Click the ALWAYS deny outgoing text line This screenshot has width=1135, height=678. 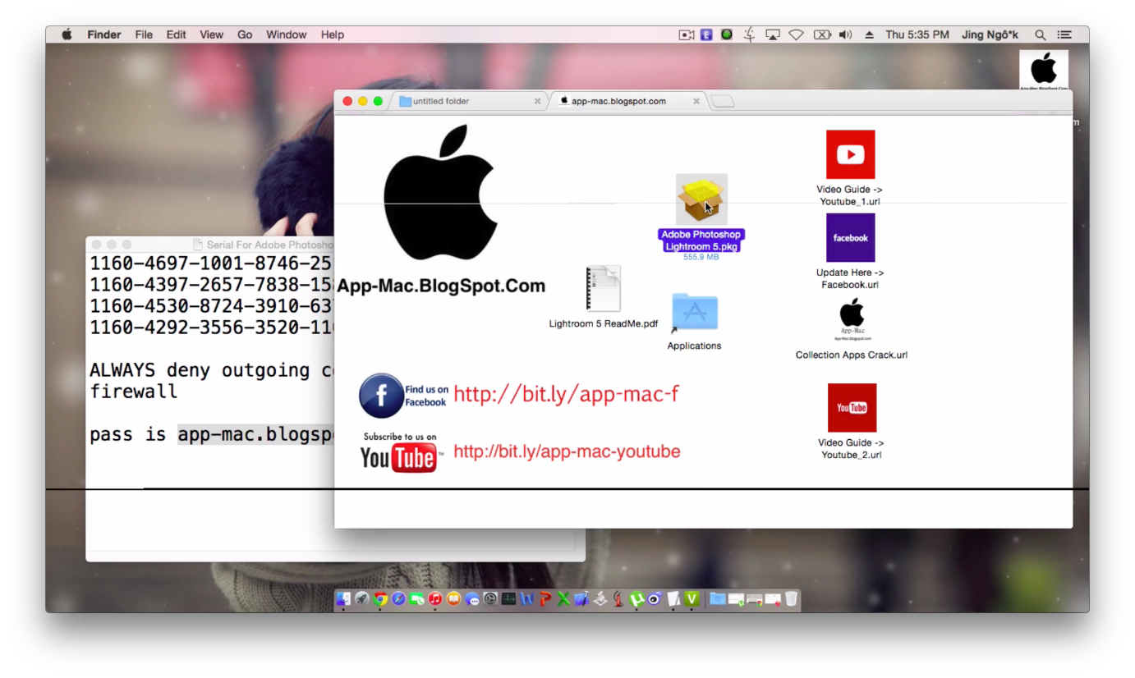(211, 370)
